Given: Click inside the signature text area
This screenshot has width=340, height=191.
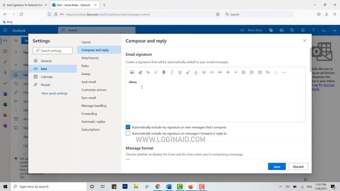Looking at the screenshot, I should (x=216, y=100).
